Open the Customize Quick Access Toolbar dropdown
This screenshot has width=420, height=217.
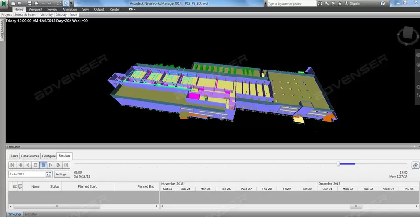point(71,3)
